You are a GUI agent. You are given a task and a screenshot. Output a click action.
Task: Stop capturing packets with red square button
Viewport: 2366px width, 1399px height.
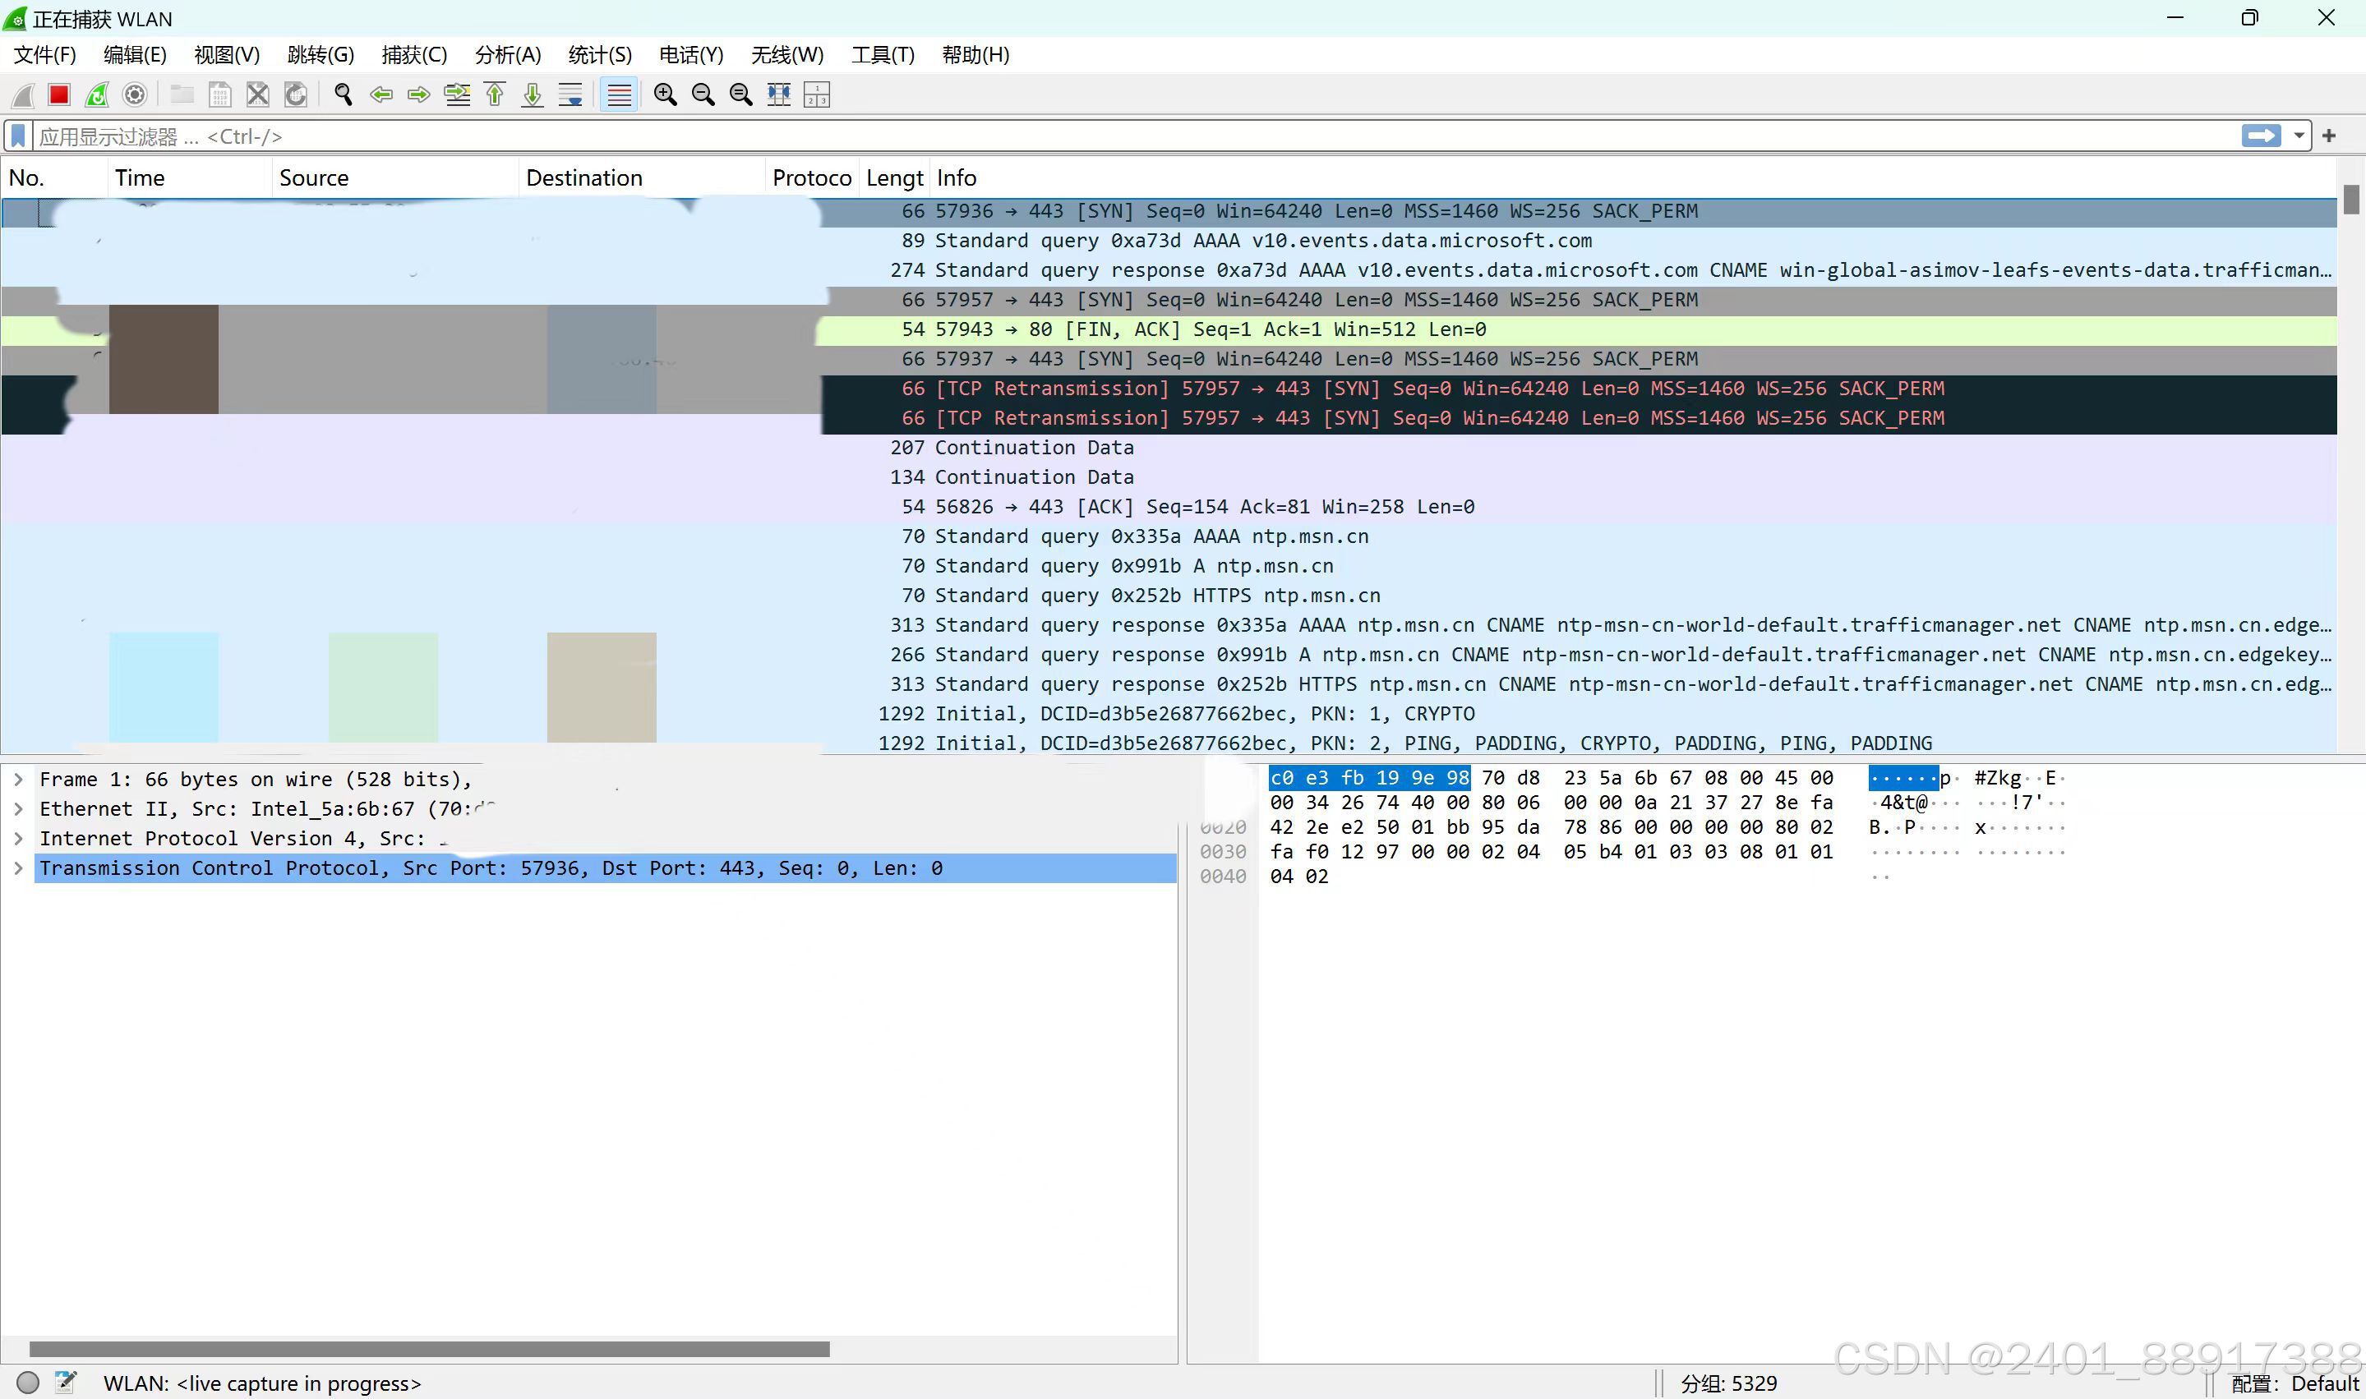59,94
